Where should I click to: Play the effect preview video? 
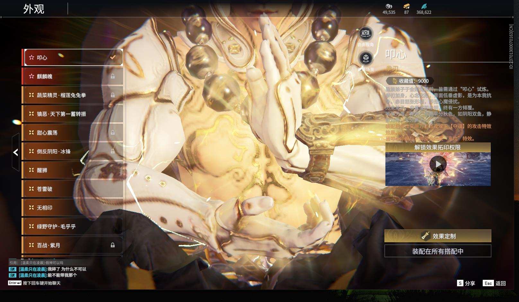438,164
